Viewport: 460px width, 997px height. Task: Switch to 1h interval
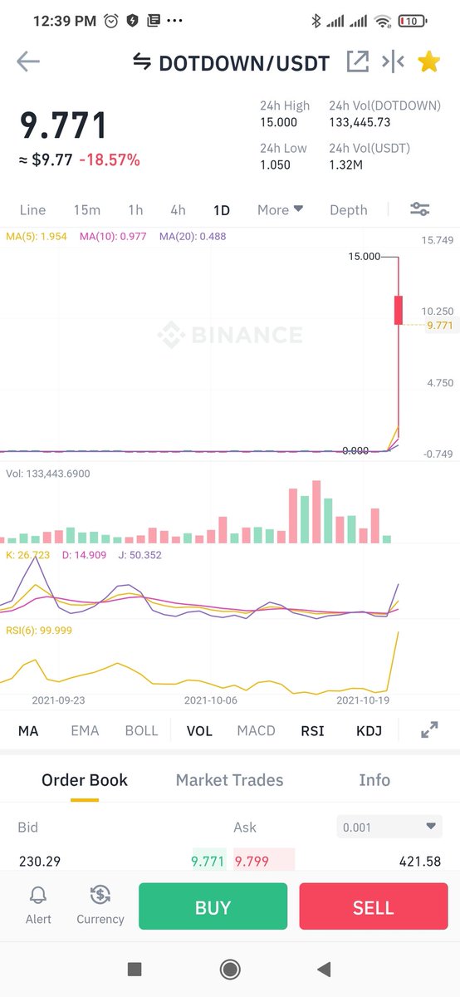click(135, 210)
